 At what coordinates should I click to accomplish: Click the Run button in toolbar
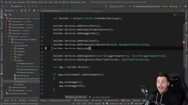165,6
